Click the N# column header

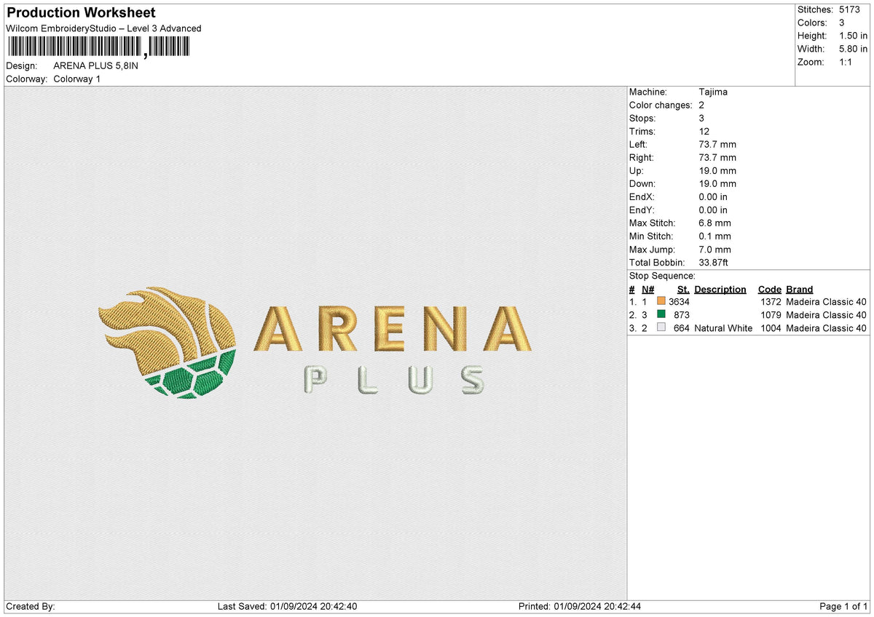pos(647,289)
